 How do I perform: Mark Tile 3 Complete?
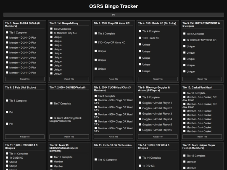95,34
